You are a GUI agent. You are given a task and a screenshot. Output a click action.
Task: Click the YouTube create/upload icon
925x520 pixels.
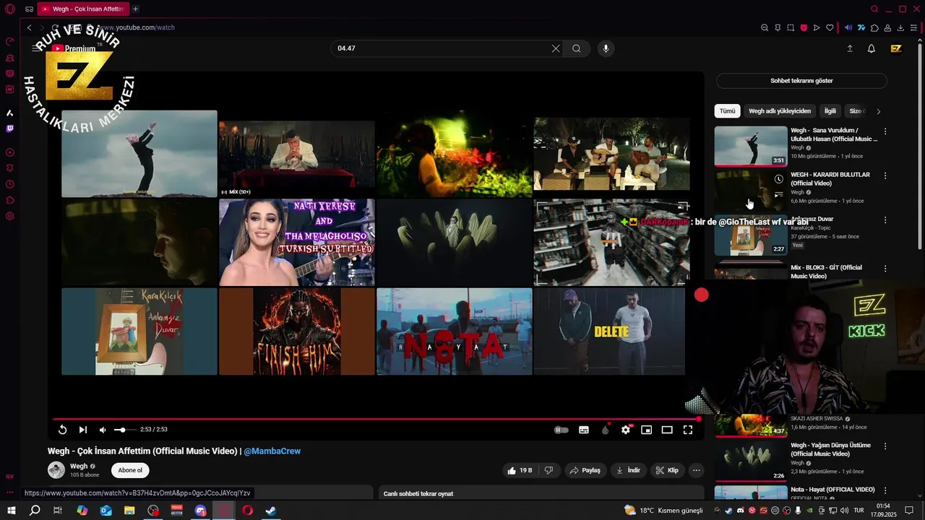tap(850, 48)
